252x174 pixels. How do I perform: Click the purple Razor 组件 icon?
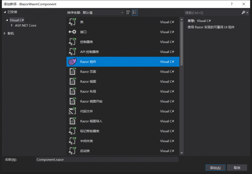[x=72, y=61]
